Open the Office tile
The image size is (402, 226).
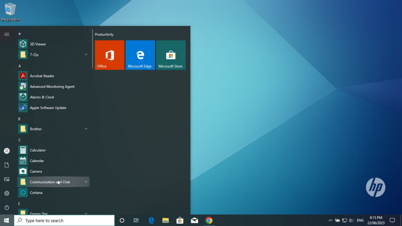[x=110, y=55]
